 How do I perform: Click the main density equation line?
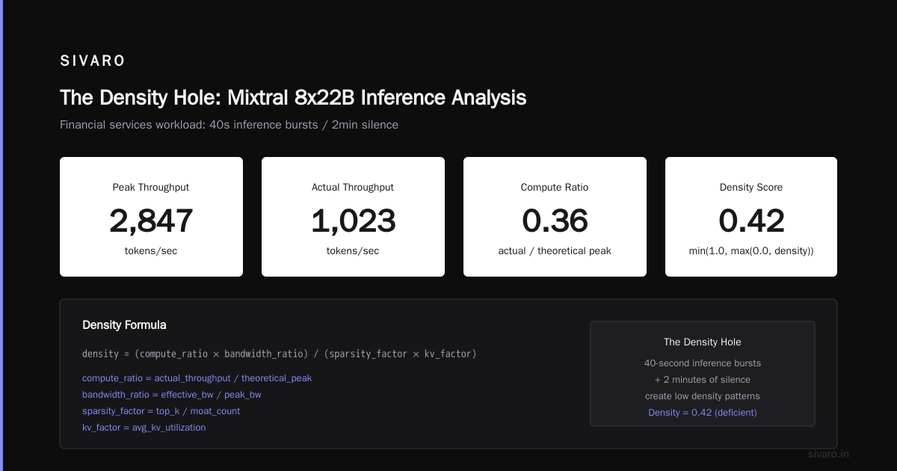click(279, 354)
